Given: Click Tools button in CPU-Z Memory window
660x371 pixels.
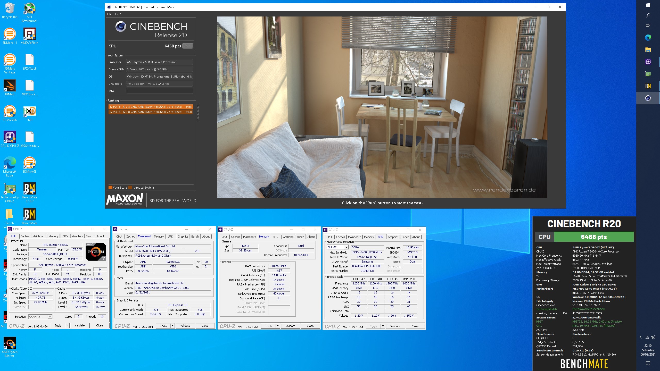Looking at the screenshot, I should [268, 326].
